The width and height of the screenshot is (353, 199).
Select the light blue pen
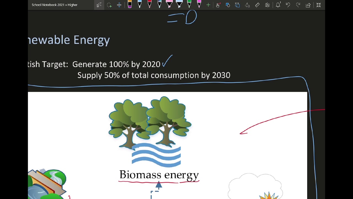140,4
